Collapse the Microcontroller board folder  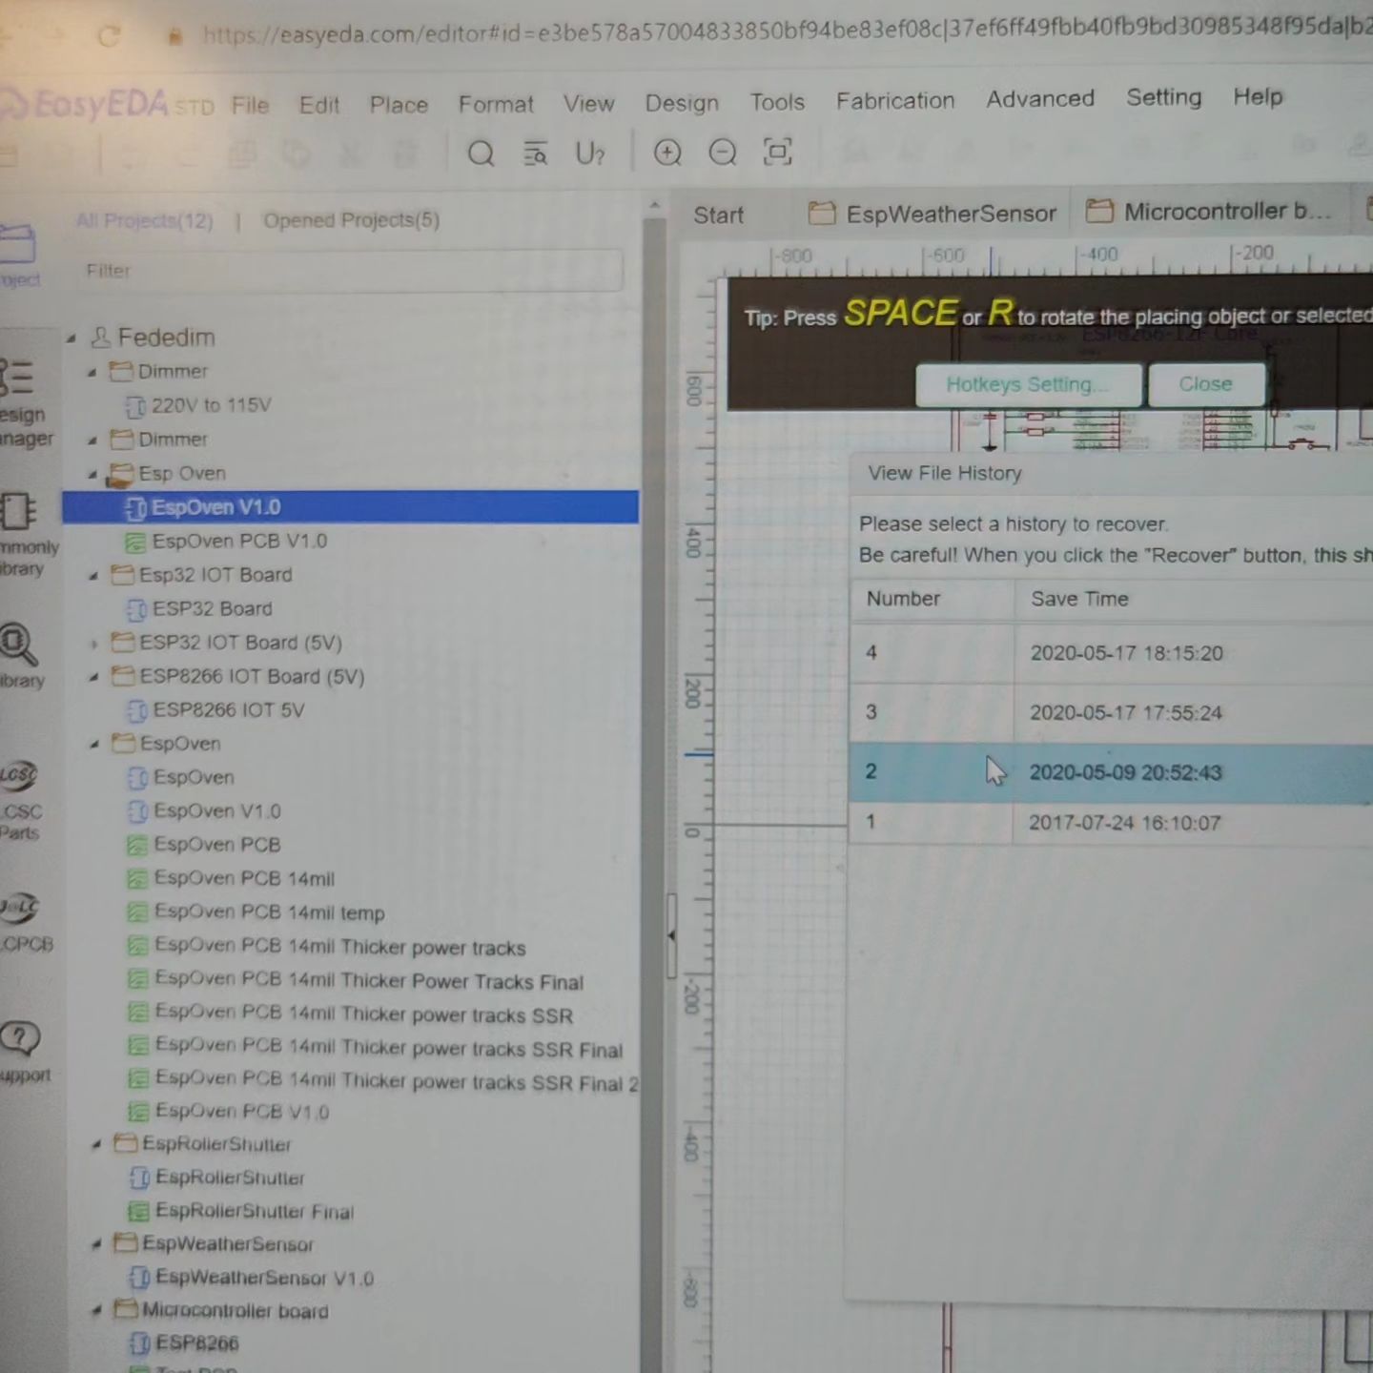(x=96, y=1311)
